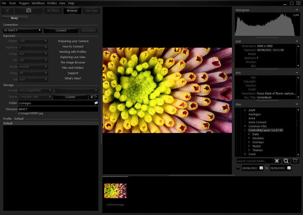
Task: Click the Disconnect button
Action: click(x=88, y=31)
